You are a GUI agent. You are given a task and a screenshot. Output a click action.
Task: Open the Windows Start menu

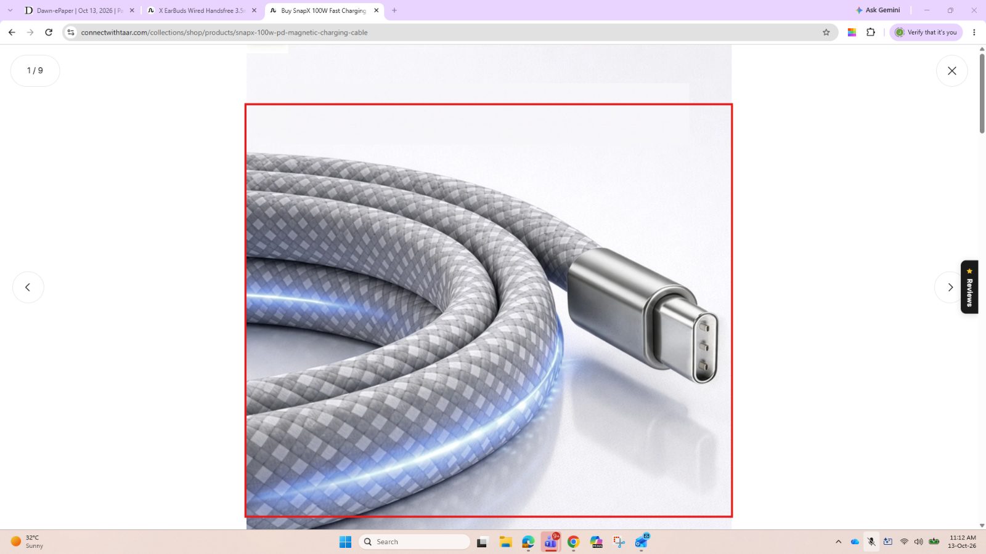pyautogui.click(x=345, y=542)
